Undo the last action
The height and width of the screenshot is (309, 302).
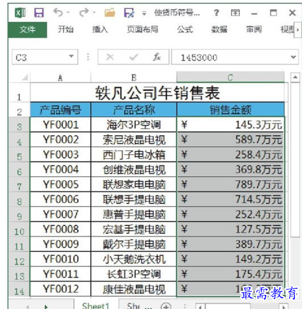tap(58, 13)
